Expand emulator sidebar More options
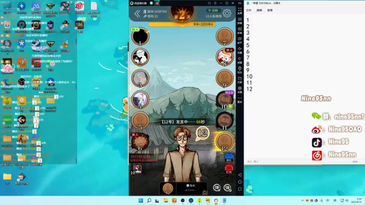 coord(240,99)
